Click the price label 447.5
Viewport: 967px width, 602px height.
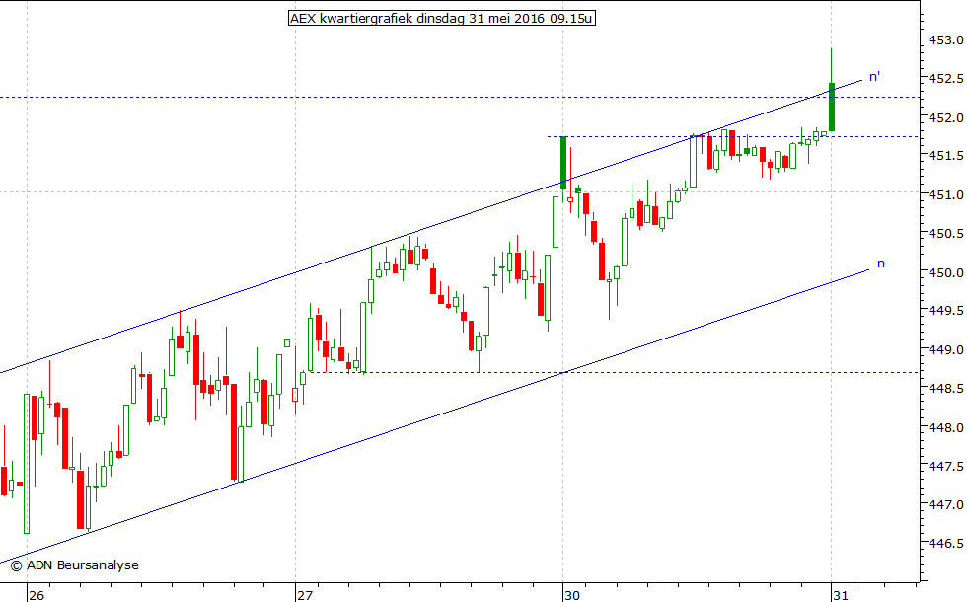946,466
